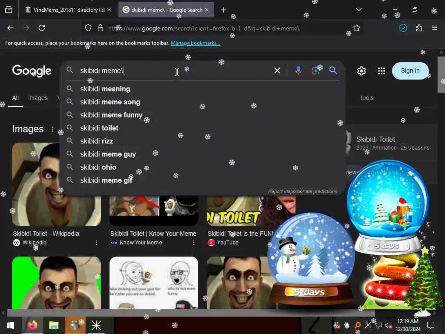Screen dimensions: 445x334
Task: Open the Wikipedia Skibidi Toilet image thumbnail
Action: click(x=56, y=184)
